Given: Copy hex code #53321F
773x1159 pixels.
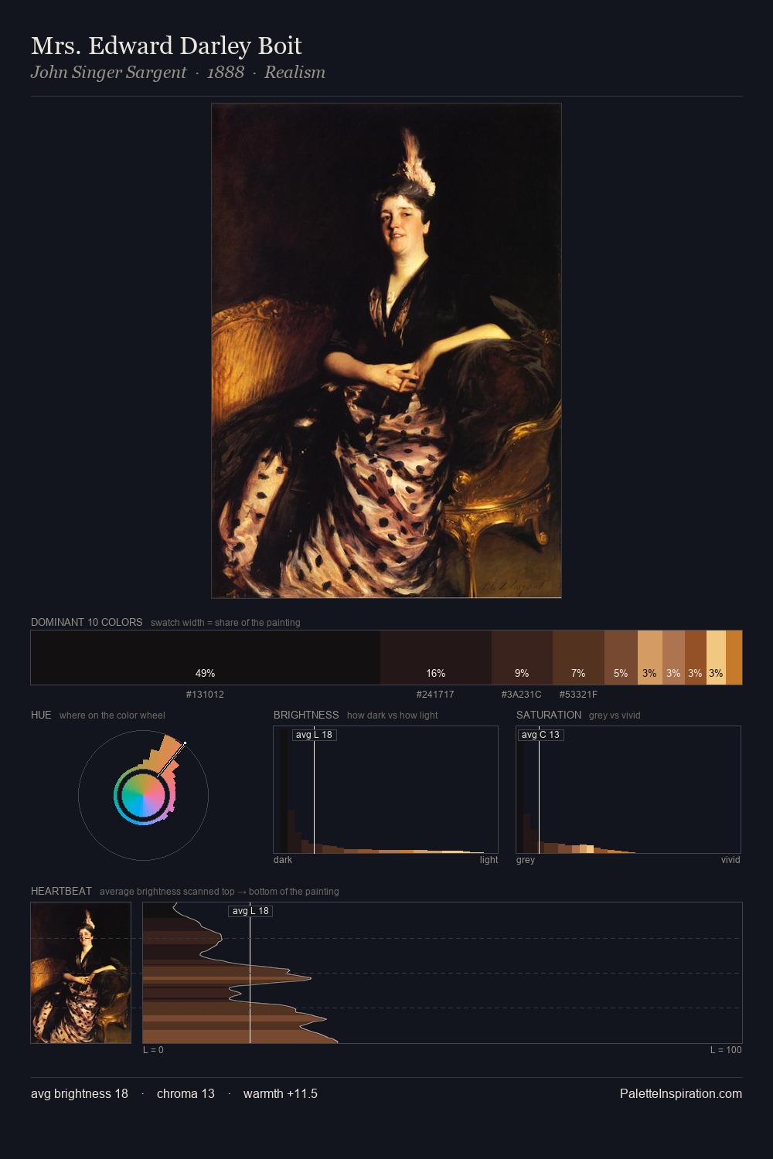Looking at the screenshot, I should [x=578, y=695].
